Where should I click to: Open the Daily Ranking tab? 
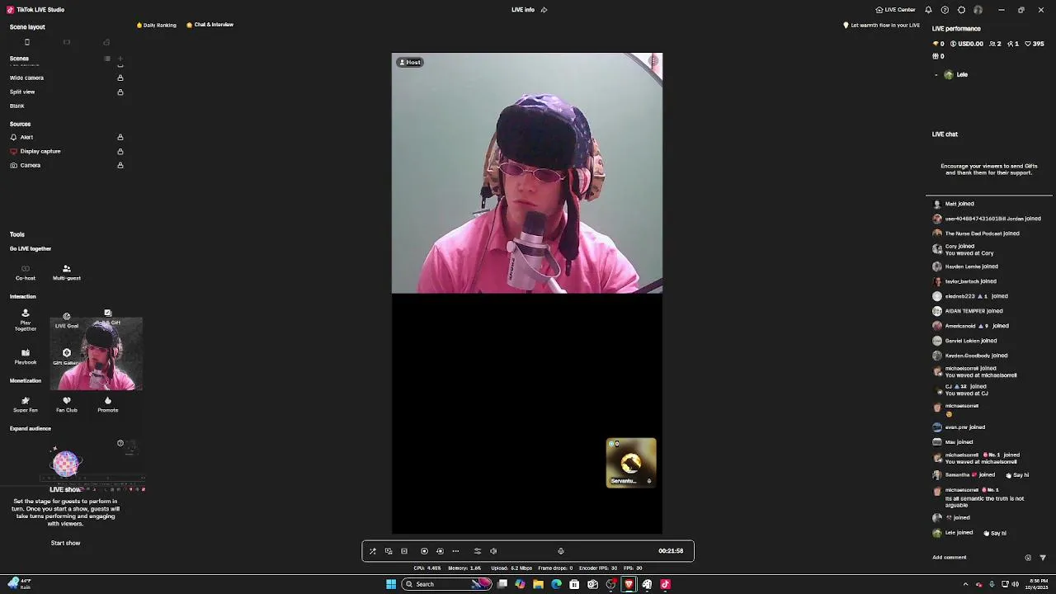pyautogui.click(x=157, y=26)
